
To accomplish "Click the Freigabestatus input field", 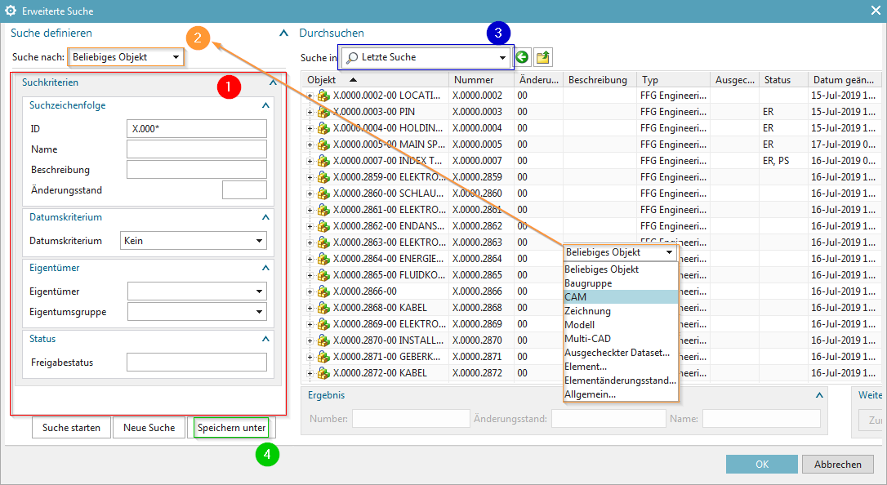I will [196, 362].
